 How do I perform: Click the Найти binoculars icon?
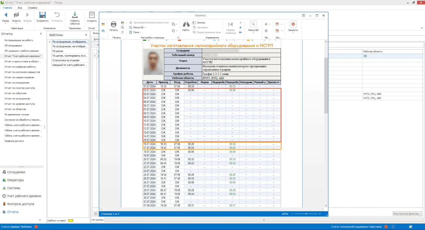[x=186, y=25]
